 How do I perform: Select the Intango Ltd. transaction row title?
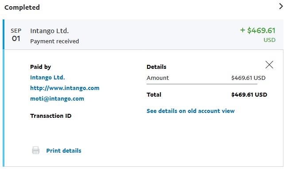tap(50, 31)
